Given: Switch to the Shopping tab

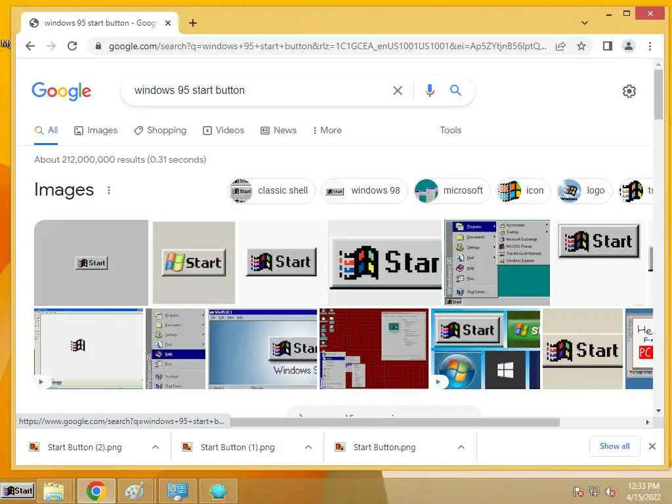Looking at the screenshot, I should coord(160,131).
